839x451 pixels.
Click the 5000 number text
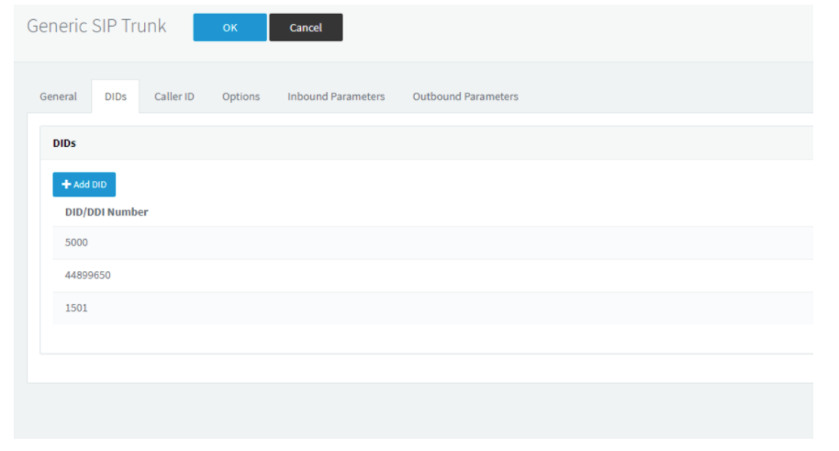(x=76, y=242)
